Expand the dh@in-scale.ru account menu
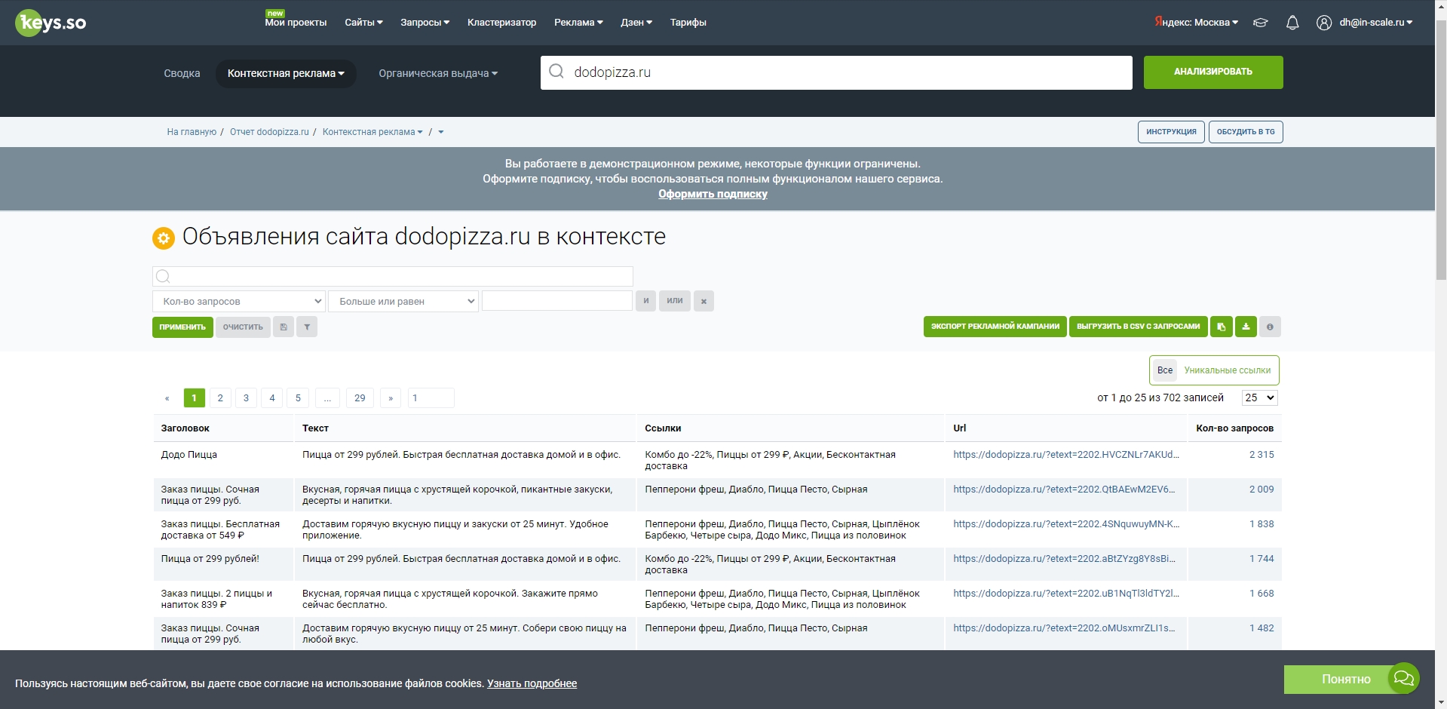 (x=1376, y=23)
